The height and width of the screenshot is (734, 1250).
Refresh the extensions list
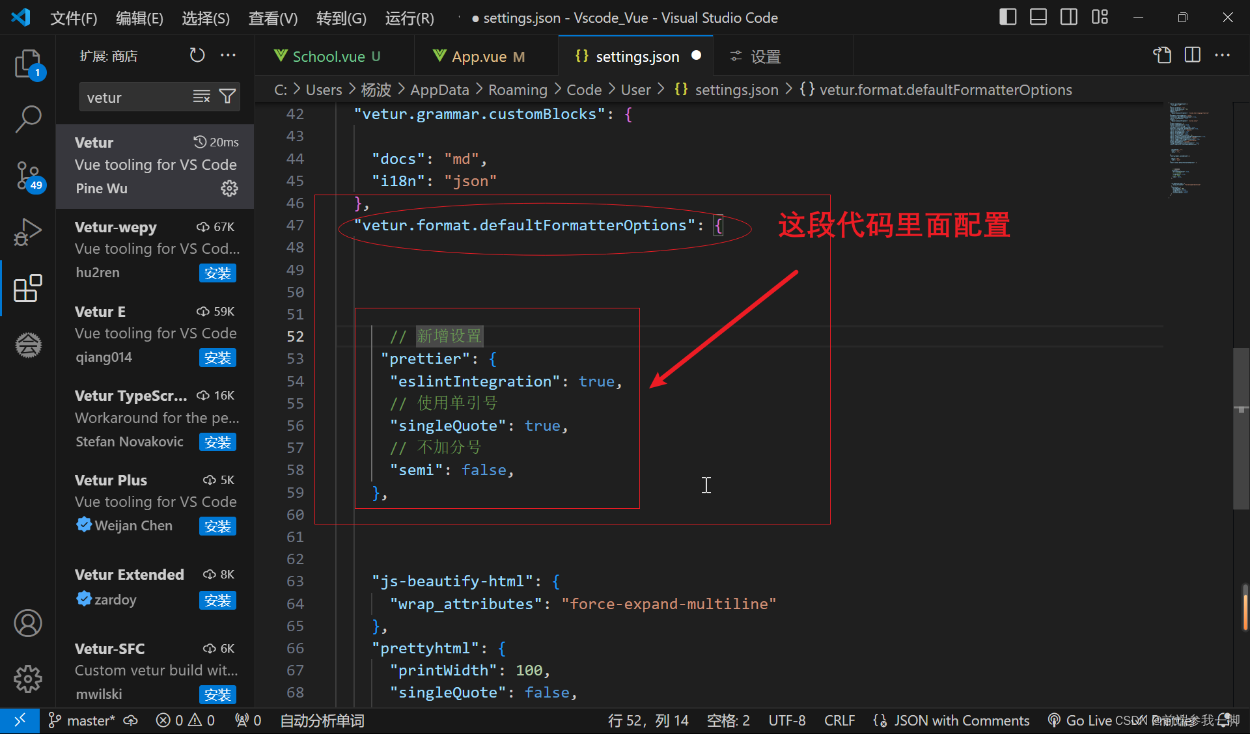point(197,56)
